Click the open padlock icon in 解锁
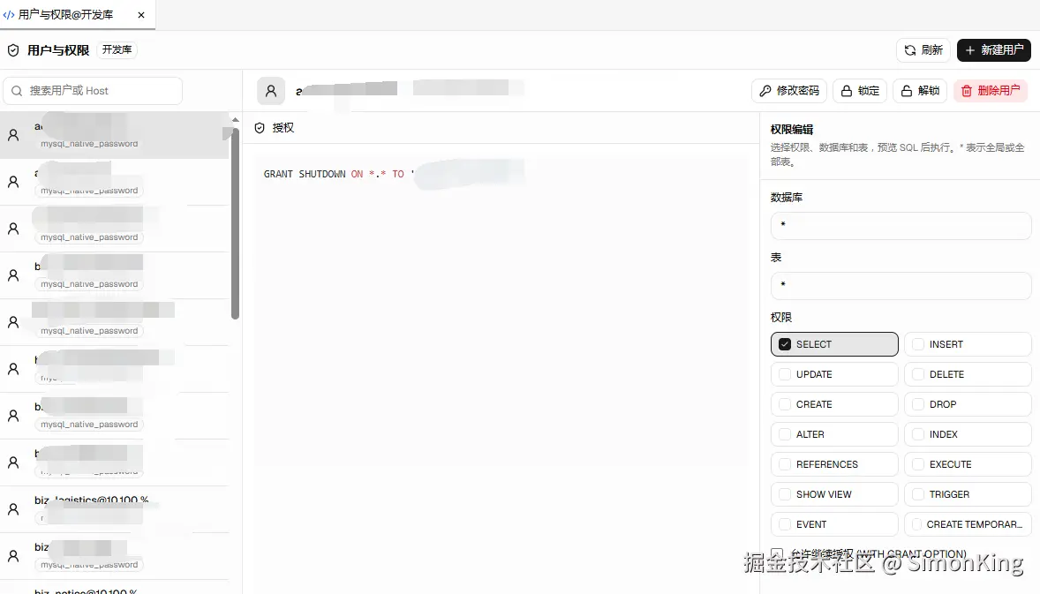The width and height of the screenshot is (1040, 594). (x=906, y=91)
